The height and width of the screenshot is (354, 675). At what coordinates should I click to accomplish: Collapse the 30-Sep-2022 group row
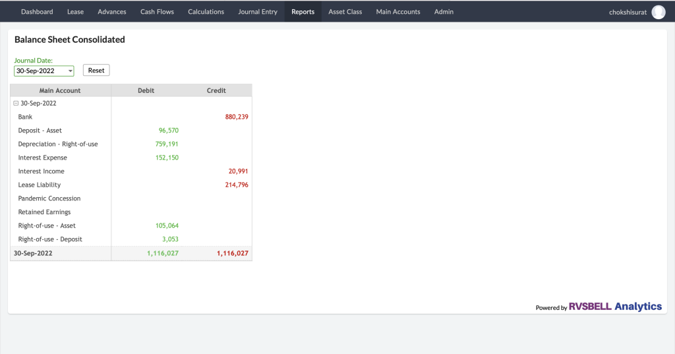16,103
